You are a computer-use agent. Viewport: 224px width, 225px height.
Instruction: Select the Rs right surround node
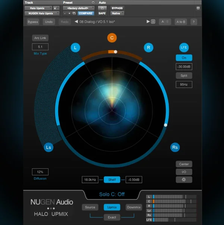coord(175,147)
